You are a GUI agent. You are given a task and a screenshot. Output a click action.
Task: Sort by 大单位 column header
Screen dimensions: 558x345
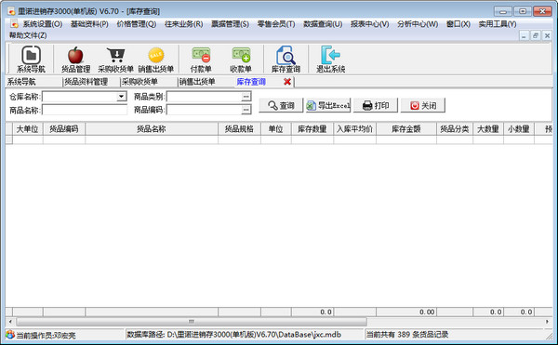click(28, 128)
